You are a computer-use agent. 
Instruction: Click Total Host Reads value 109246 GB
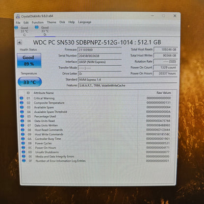click(165, 50)
